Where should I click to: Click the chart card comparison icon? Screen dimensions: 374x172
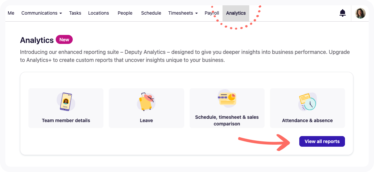click(x=227, y=98)
